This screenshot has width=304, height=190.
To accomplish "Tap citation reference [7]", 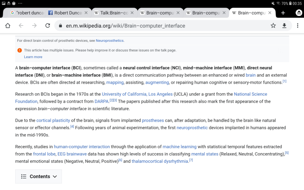I will pos(191,160).
